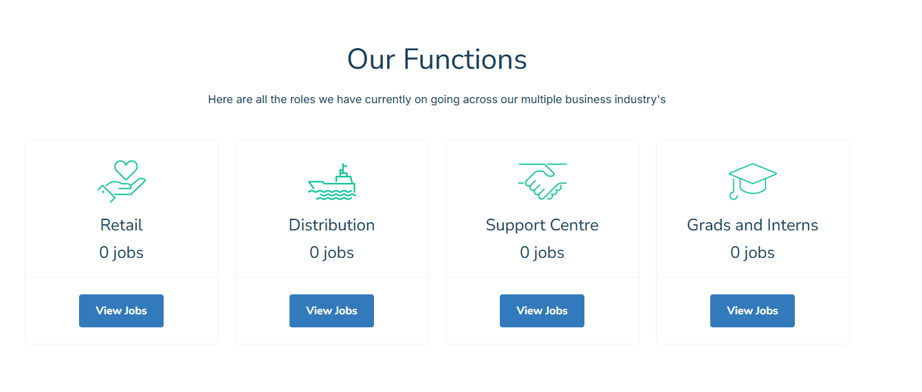Click the roles description subtitle text
922x392 pixels.
437,100
